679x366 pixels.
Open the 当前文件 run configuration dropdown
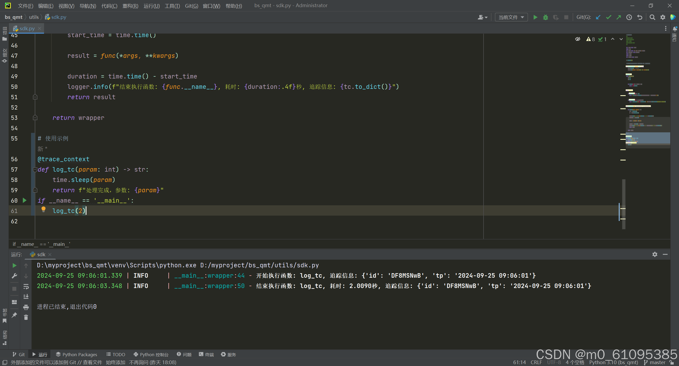pos(511,17)
